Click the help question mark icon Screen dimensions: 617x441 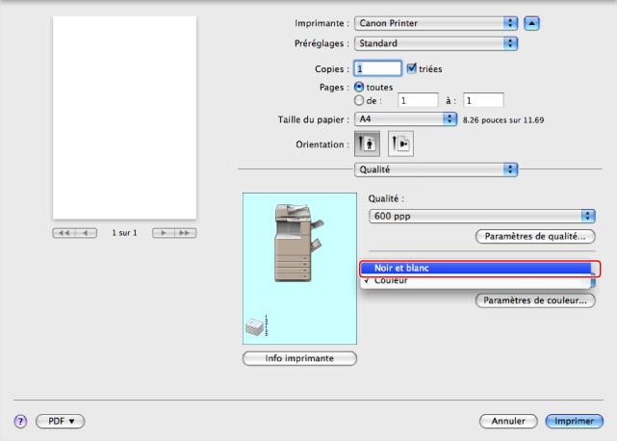(x=19, y=421)
